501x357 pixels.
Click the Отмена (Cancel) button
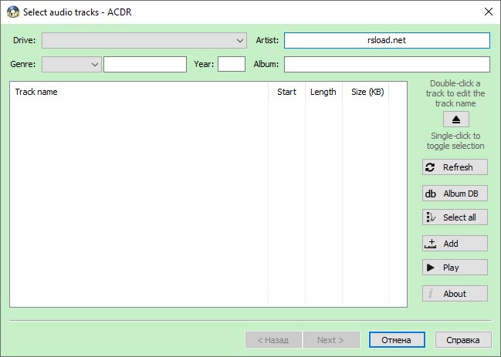click(397, 340)
